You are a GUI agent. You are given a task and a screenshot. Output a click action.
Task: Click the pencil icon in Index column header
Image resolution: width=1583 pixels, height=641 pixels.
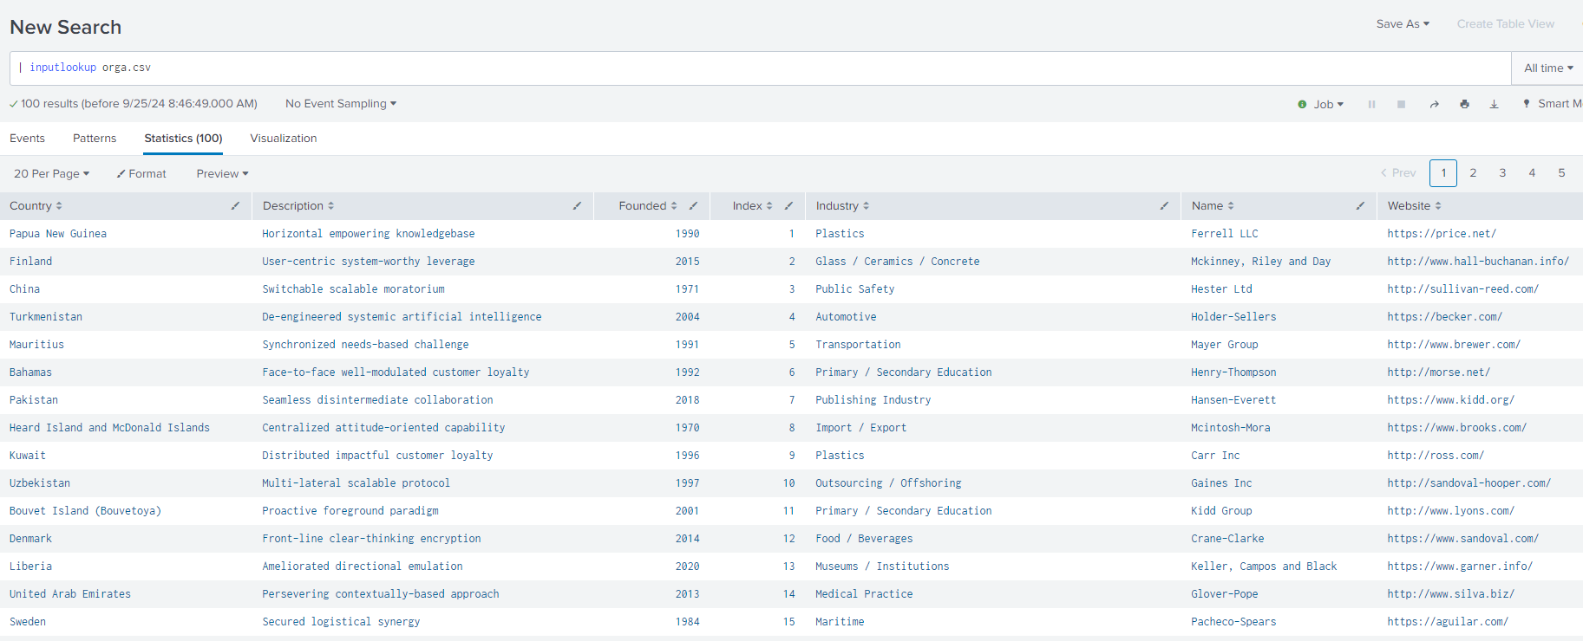coord(788,206)
